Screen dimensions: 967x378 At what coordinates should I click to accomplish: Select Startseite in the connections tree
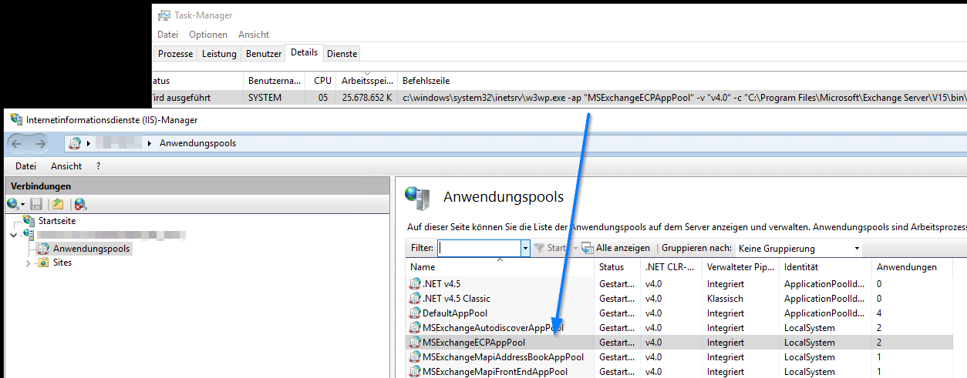pos(57,221)
